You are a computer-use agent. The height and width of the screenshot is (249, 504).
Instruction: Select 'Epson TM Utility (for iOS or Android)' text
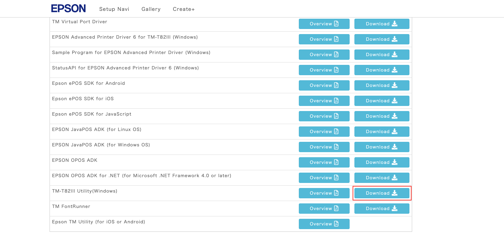pos(99,222)
